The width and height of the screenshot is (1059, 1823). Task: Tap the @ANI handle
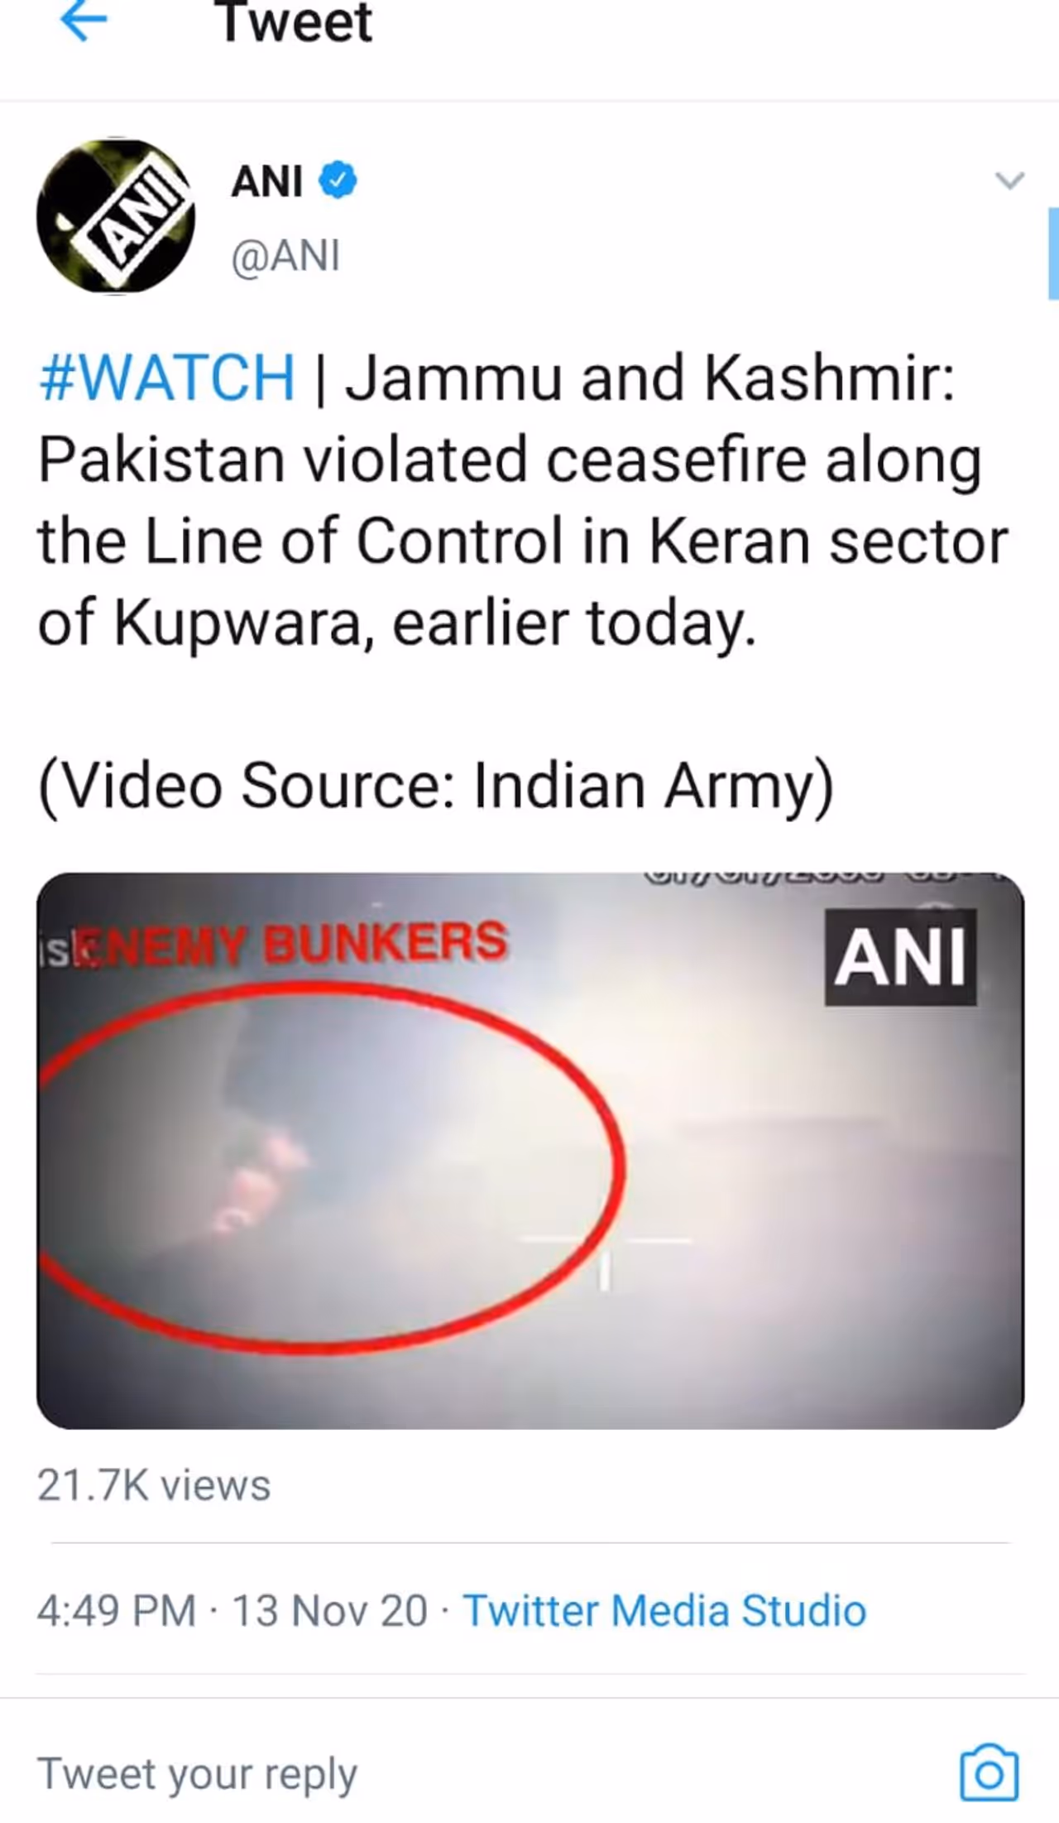click(x=286, y=255)
